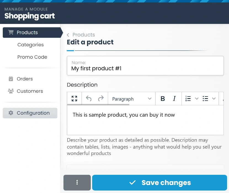Undo the last edit in the description

coord(89,99)
